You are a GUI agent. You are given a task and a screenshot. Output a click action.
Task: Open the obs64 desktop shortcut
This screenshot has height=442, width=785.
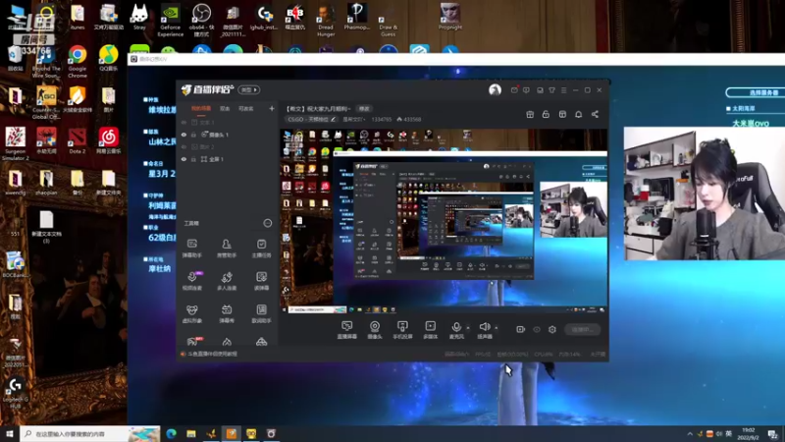pyautogui.click(x=201, y=20)
